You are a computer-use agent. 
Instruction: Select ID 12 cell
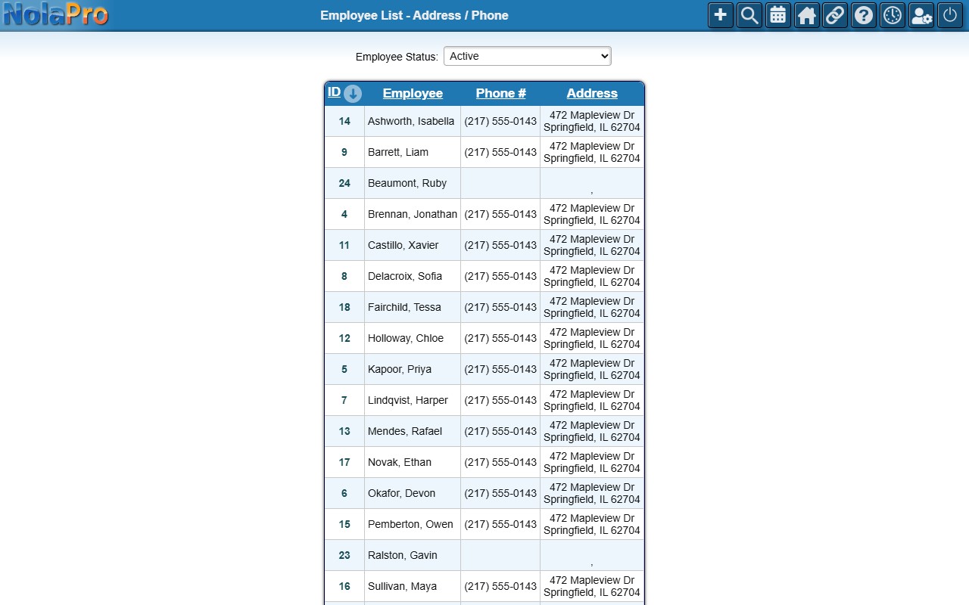click(x=344, y=338)
